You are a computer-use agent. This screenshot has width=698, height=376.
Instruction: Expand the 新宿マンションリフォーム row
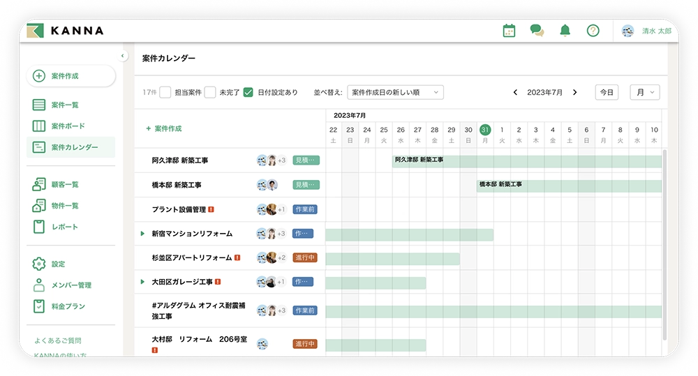coord(142,234)
